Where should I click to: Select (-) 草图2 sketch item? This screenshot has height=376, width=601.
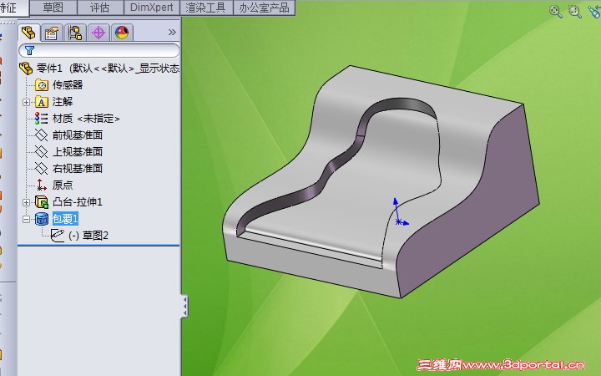tap(88, 235)
